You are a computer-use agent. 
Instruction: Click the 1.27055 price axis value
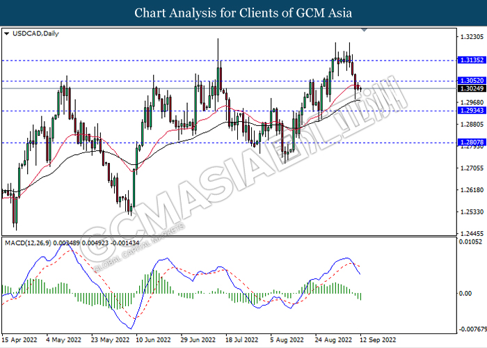(472, 168)
